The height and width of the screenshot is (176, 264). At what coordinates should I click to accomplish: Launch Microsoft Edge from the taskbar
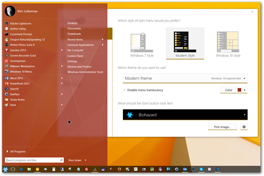[x=21, y=169]
